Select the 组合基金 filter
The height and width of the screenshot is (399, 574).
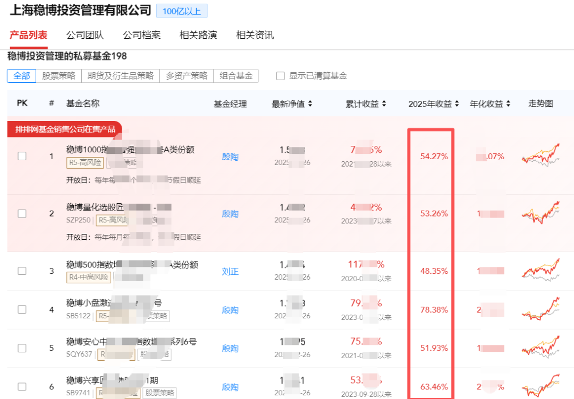point(236,76)
